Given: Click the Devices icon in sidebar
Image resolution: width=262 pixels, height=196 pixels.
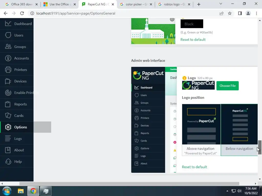Looking at the screenshot, I should tap(8, 81).
